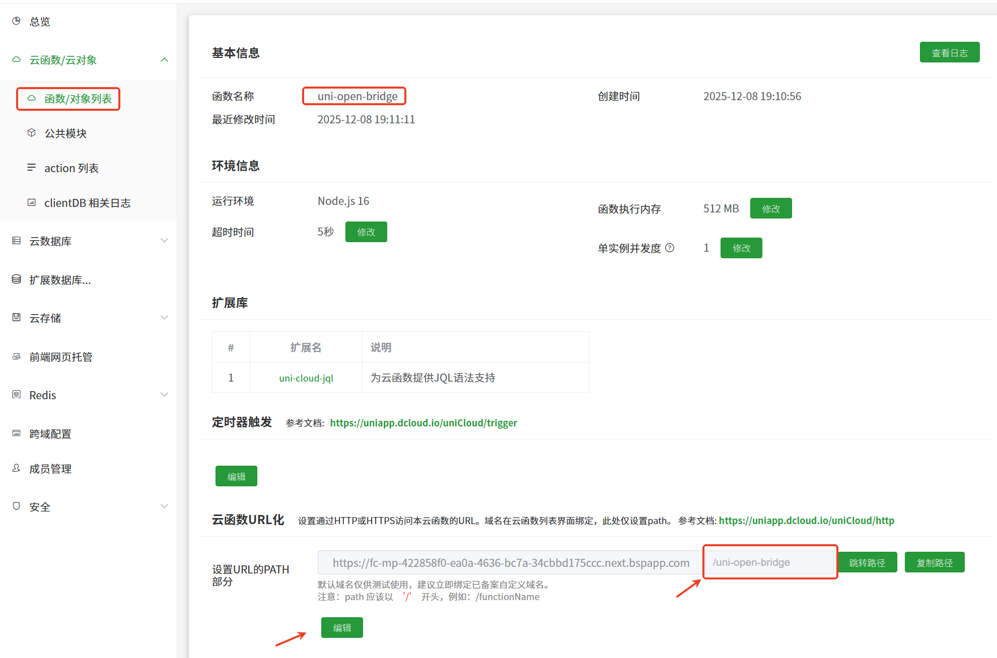Click 修改 next to 512 MB memory
Image resolution: width=997 pixels, height=658 pixels.
tap(770, 208)
